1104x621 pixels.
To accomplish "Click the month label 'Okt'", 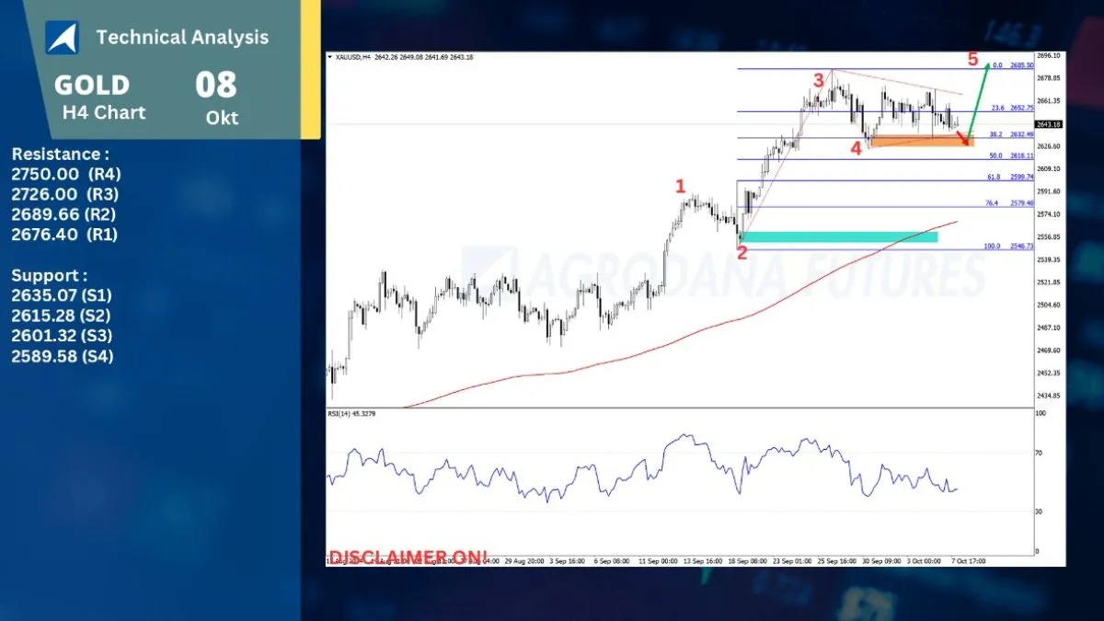I will tap(223, 119).
